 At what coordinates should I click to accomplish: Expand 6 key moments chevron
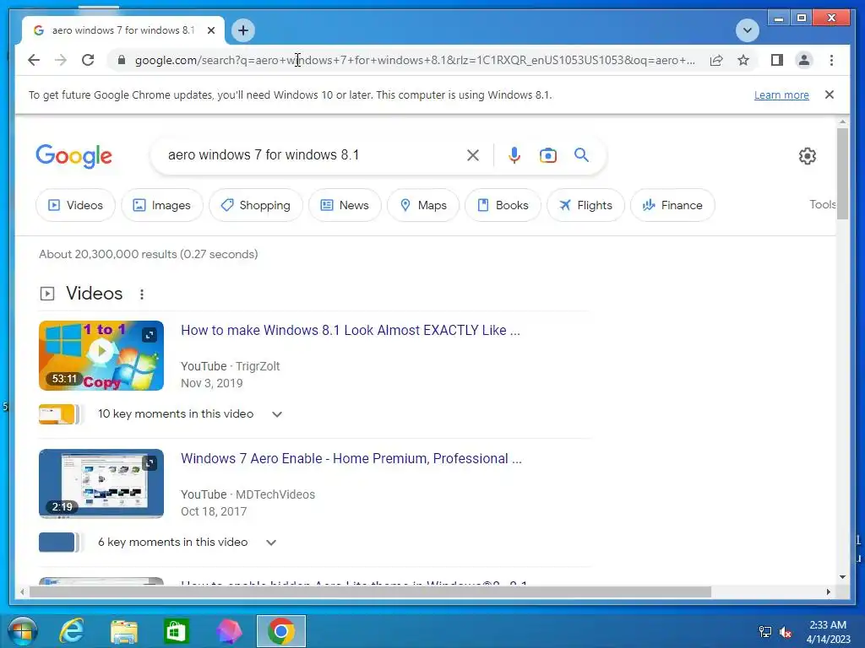point(271,543)
